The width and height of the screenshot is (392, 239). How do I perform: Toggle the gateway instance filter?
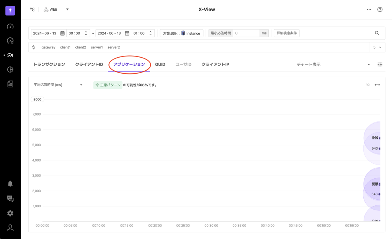pyautogui.click(x=48, y=47)
